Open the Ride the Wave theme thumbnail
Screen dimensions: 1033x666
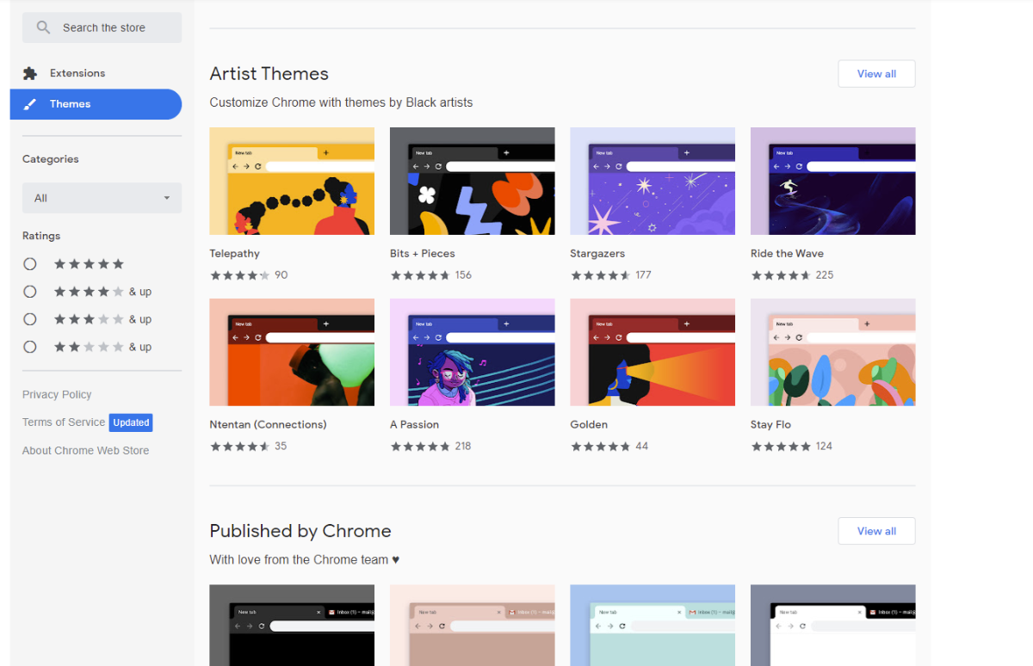point(833,181)
